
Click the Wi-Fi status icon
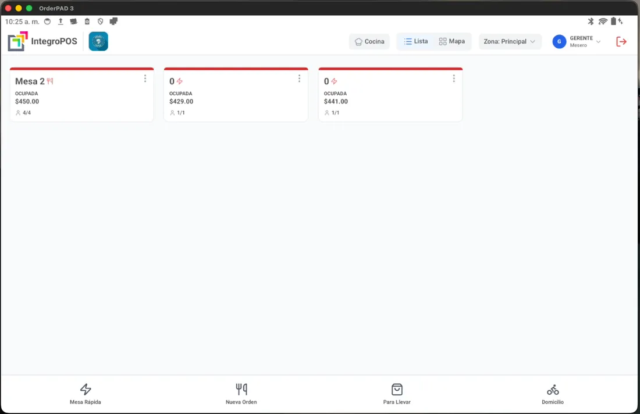pos(602,21)
